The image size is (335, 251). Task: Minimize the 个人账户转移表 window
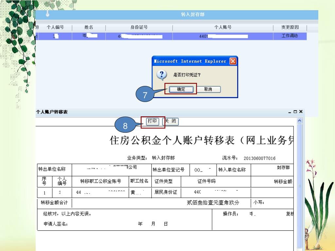pyautogui.click(x=290, y=112)
